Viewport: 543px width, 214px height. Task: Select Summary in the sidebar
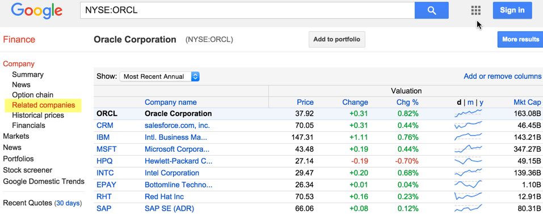[28, 75]
